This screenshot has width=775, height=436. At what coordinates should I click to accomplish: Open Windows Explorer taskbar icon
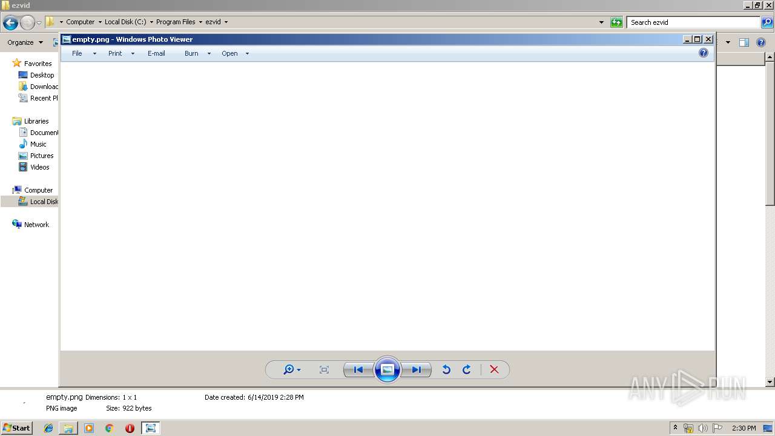(x=68, y=428)
